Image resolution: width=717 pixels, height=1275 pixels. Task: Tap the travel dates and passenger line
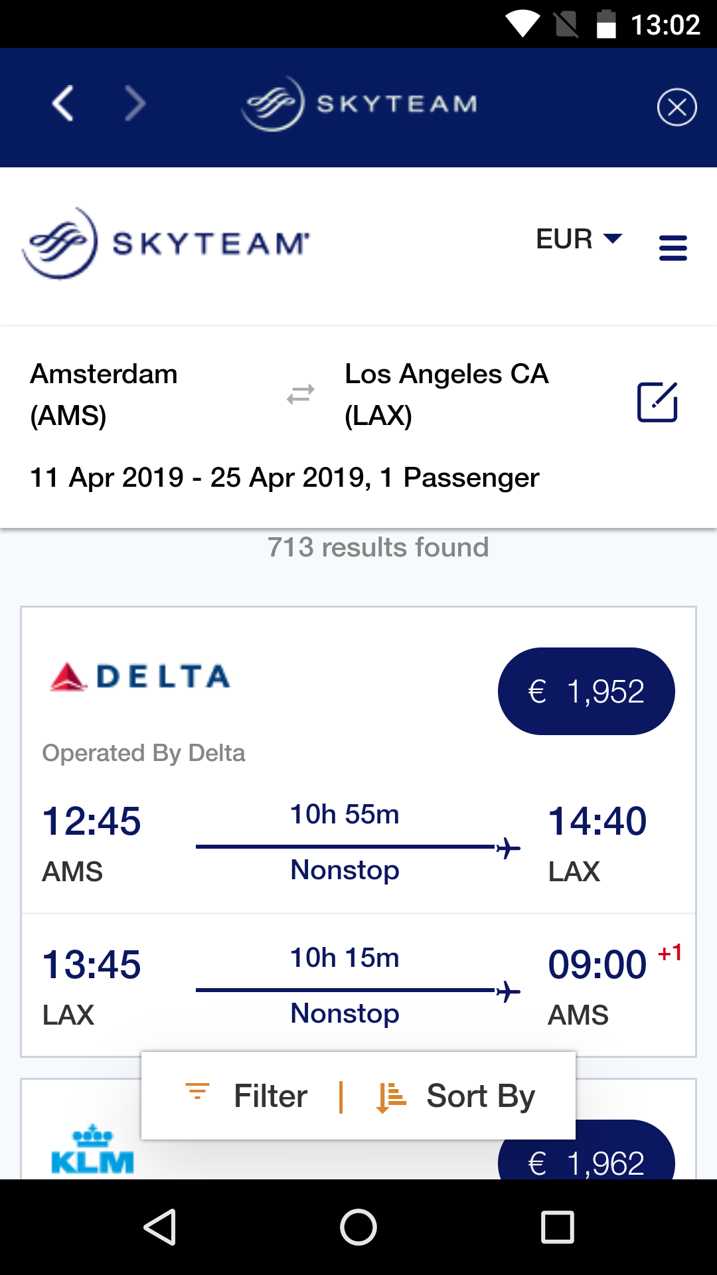tap(284, 477)
